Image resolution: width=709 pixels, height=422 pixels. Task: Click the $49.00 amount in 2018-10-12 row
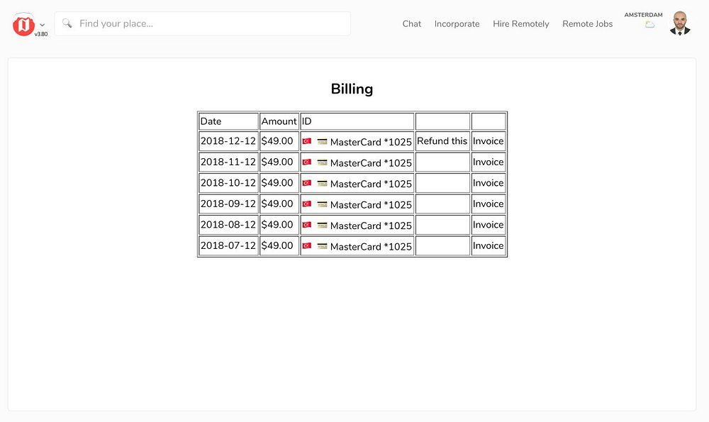[x=277, y=183]
